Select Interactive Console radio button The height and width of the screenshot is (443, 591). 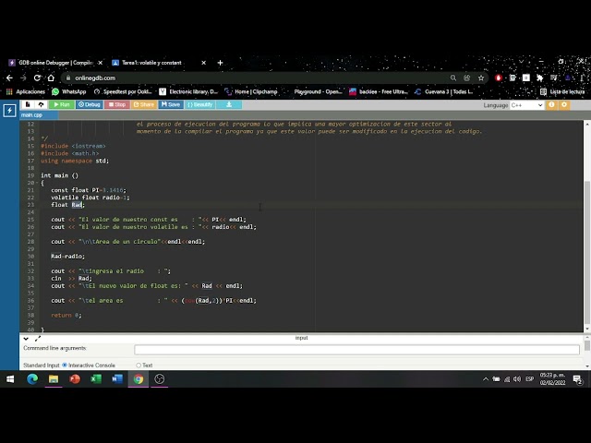click(x=65, y=365)
